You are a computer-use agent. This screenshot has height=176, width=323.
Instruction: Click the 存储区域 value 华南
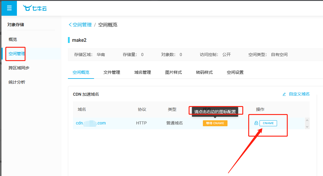101,55
